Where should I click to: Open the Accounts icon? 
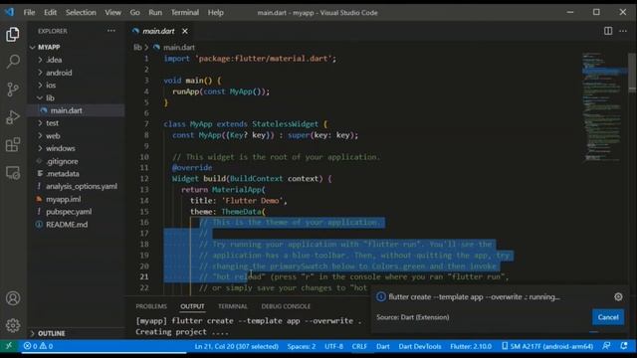(x=13, y=298)
